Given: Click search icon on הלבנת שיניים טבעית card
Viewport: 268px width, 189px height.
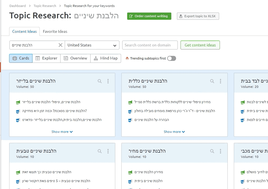Looking at the screenshot, I should (100, 151).
